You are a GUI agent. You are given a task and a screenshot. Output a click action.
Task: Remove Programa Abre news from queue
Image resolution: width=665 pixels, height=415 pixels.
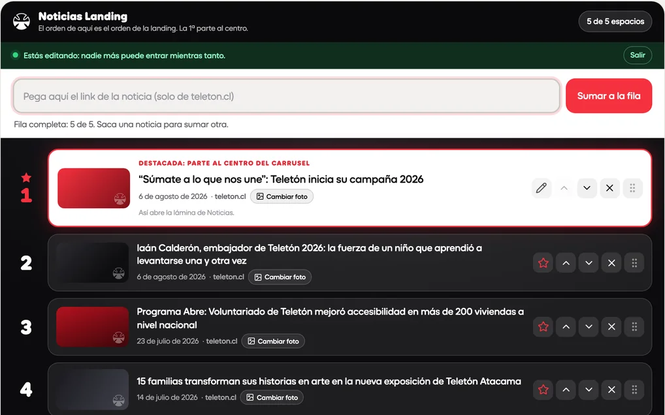pos(611,326)
